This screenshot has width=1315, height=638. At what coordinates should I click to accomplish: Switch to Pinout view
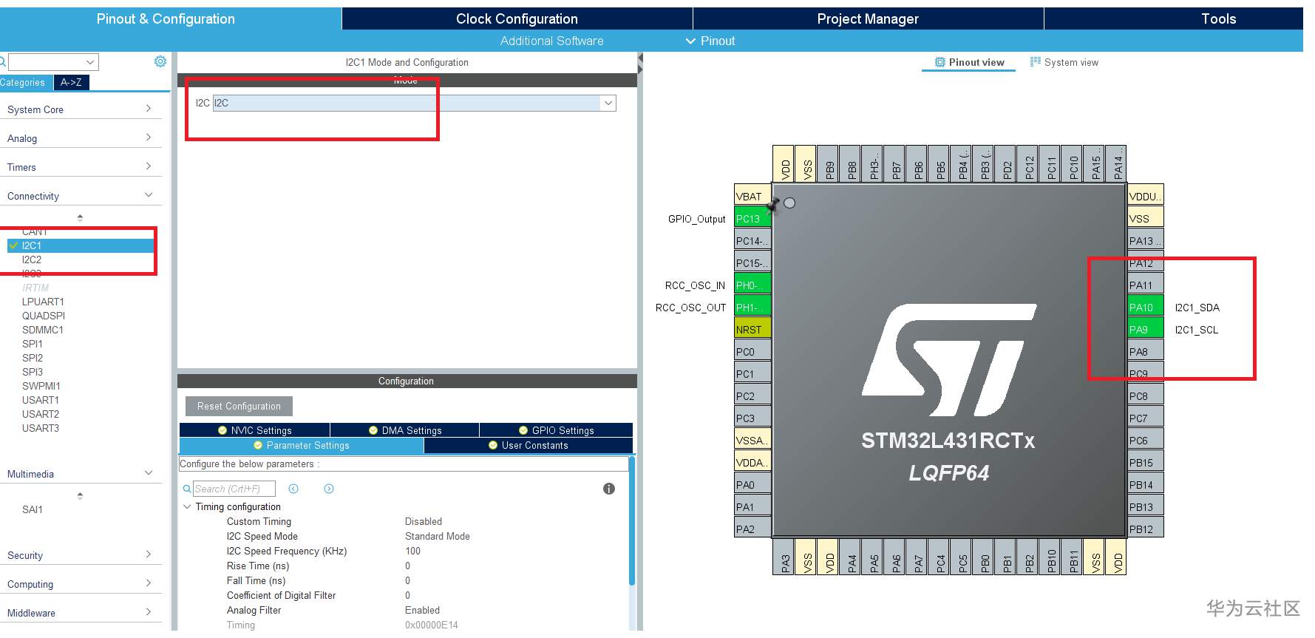point(969,63)
